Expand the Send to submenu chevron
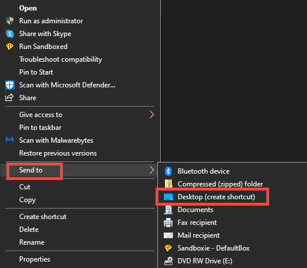Screen dimensions: 307x268 (x=151, y=170)
